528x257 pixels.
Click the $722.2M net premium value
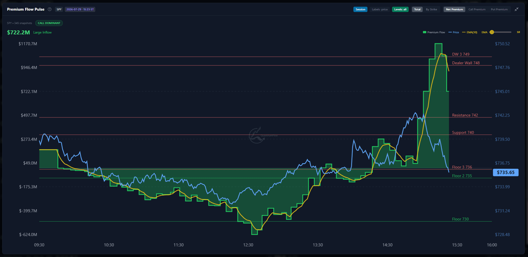point(18,32)
